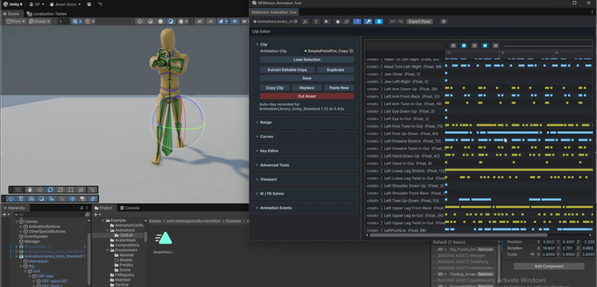Click the undo arrow in MSMotion toolbar
The image size is (597, 287).
pos(392,22)
